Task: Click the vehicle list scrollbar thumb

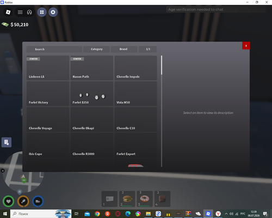Action: [x=162, y=65]
